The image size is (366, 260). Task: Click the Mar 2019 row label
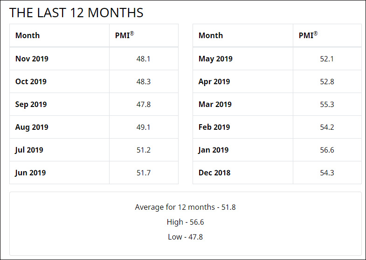point(215,104)
